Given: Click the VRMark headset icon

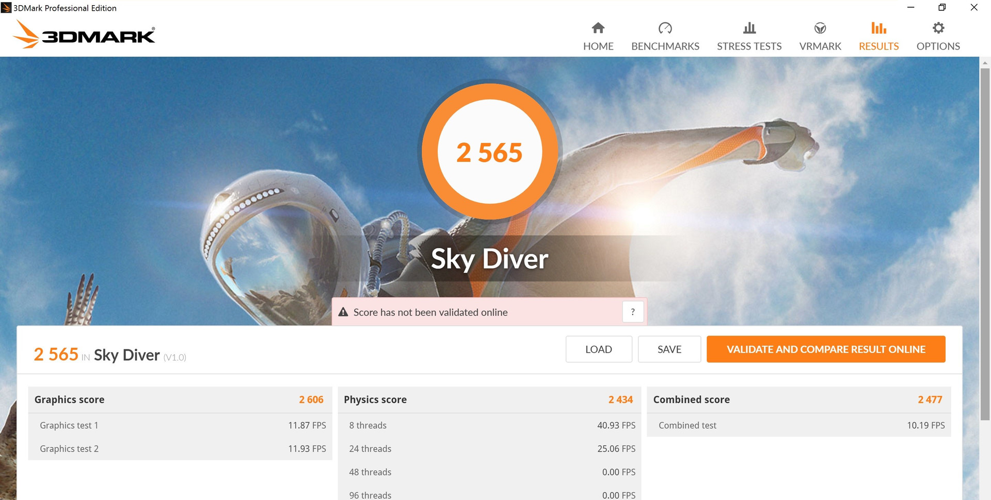Looking at the screenshot, I should (820, 28).
